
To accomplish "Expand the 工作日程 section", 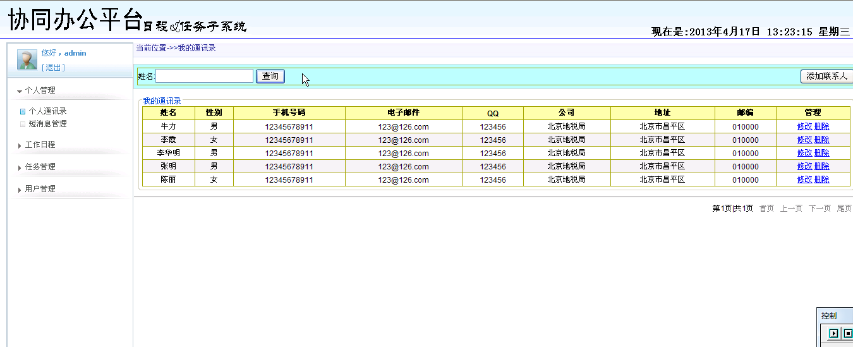I will 40,145.
